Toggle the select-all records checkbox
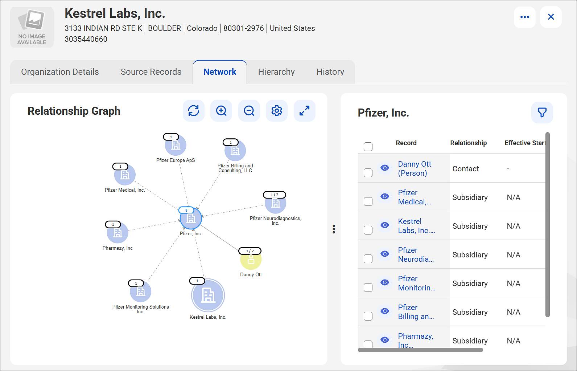 368,147
